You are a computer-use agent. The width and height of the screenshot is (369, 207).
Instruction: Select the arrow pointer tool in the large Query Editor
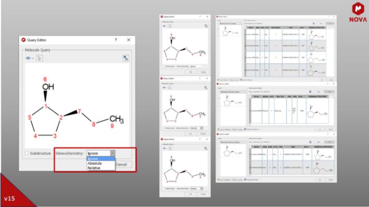(39, 58)
